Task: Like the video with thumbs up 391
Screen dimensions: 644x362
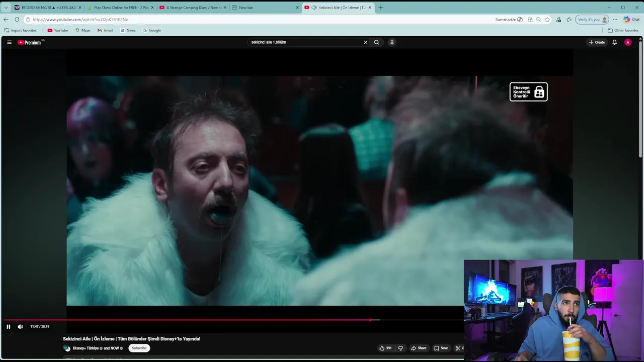Action: (385, 348)
